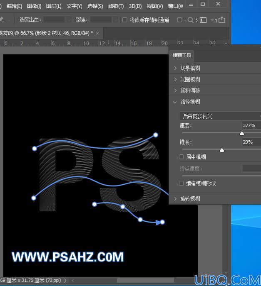
Task: Open the 后帘同步闪光 preset dropdown
Action: pos(220,116)
